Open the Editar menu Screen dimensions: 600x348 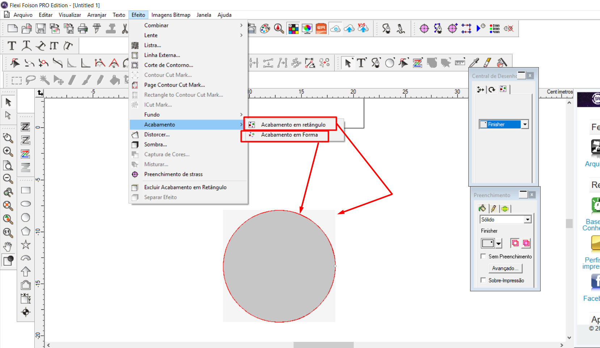point(46,15)
